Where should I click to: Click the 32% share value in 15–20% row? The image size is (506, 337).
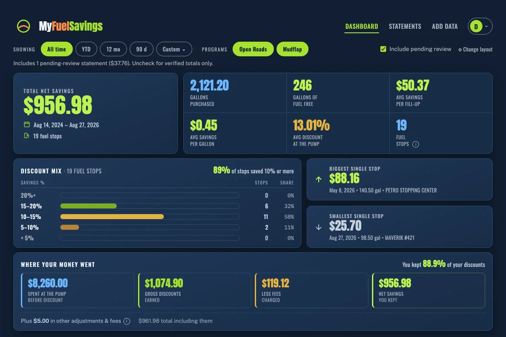pos(289,206)
